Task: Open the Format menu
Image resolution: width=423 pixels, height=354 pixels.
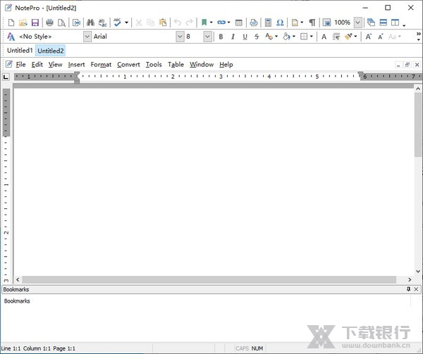Action: pyautogui.click(x=101, y=65)
